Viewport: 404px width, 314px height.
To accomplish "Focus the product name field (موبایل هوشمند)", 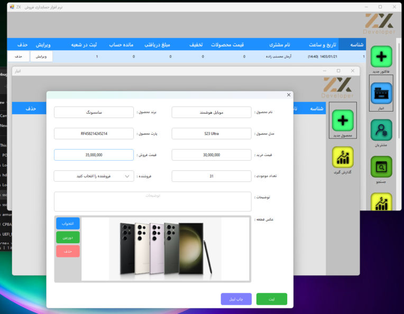I will [212, 112].
